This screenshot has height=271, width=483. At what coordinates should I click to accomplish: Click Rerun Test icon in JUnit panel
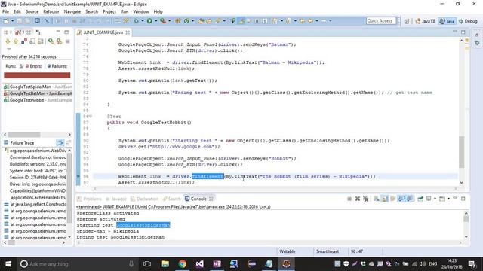pyautogui.click(x=51, y=41)
